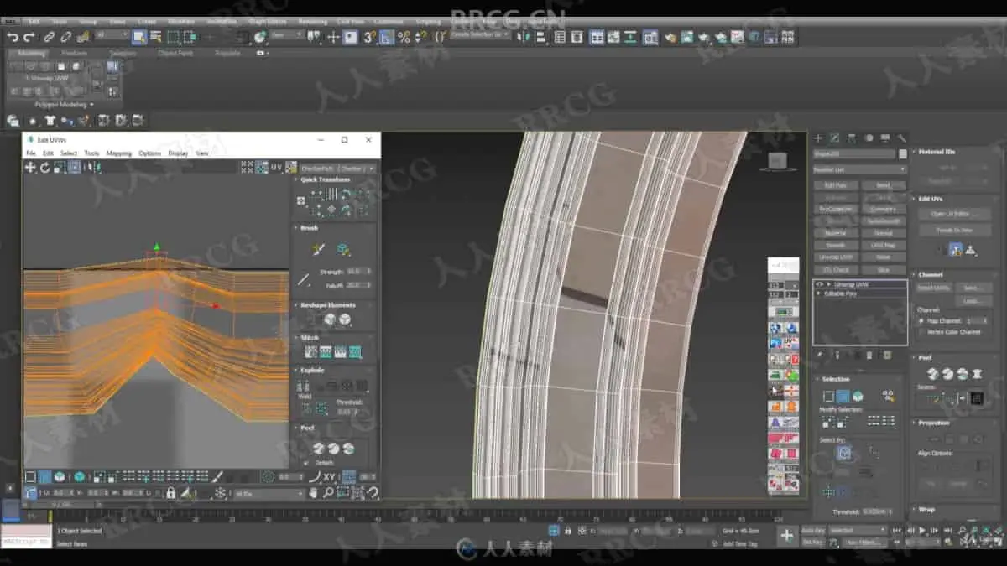Open the Create panel plus icon
The width and height of the screenshot is (1007, 566).
pos(818,138)
